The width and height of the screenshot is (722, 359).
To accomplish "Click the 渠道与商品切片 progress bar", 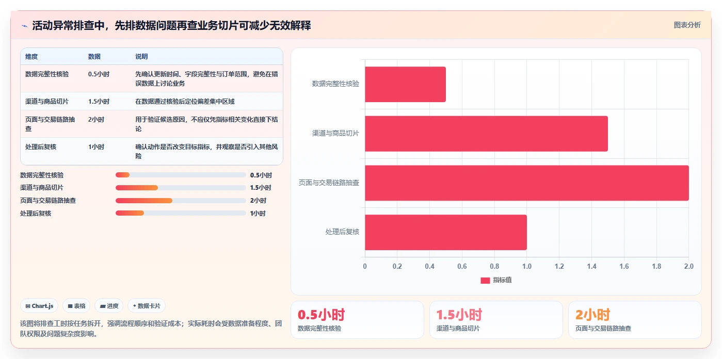I will (181, 188).
